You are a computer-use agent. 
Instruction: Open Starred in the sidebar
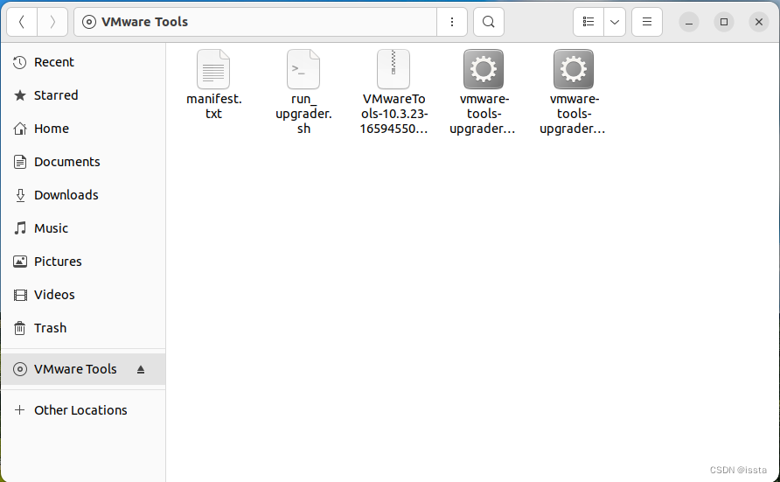click(83, 95)
